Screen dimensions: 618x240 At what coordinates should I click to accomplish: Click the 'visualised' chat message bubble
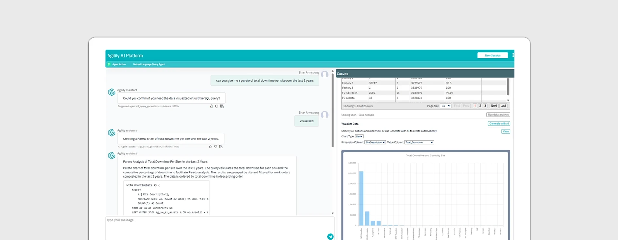pyautogui.click(x=306, y=121)
